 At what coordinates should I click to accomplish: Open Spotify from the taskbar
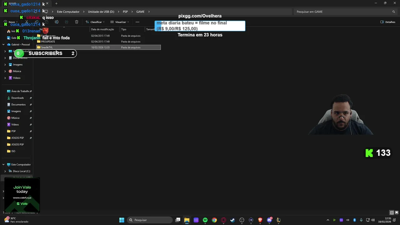205,220
